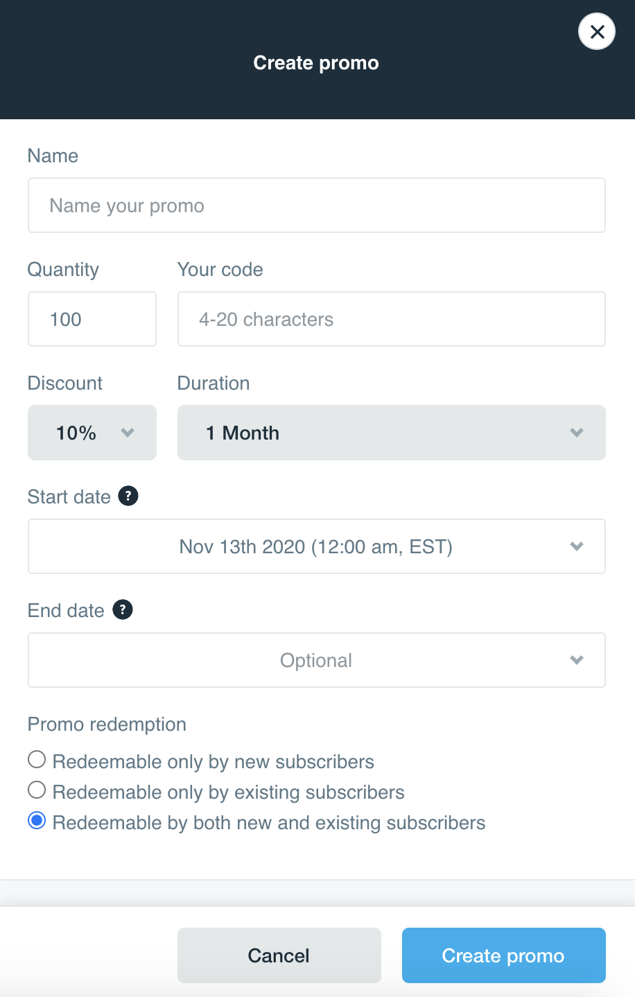Click the 4-20 characters promo code field
635x997 pixels.
tap(391, 318)
